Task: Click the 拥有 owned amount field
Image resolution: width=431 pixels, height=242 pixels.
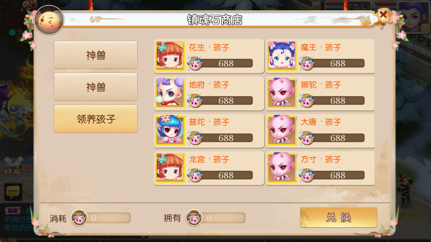Action: [215, 218]
